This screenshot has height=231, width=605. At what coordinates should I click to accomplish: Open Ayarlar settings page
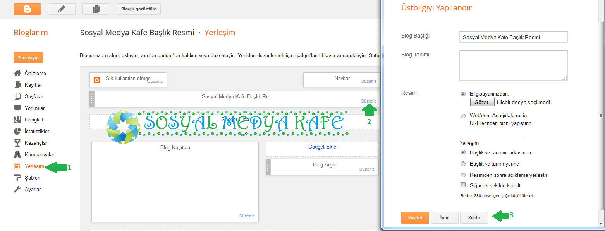pos(33,189)
